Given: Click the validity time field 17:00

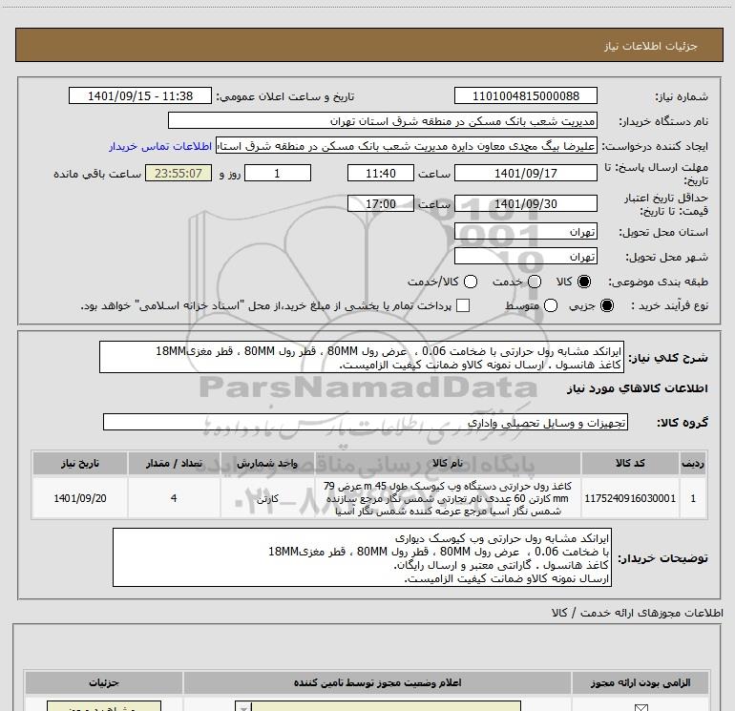Looking at the screenshot, I should tap(381, 204).
